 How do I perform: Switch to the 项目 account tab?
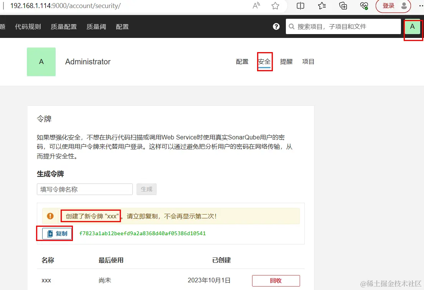308,62
